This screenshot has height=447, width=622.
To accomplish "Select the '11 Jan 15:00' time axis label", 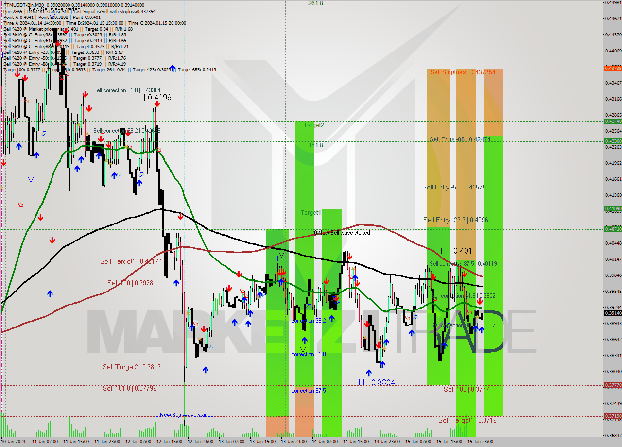I will click(75, 442).
